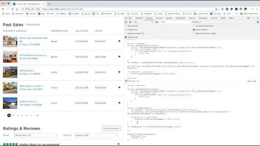The height and width of the screenshot is (146, 260).
Task: Flag the 12265 Caserro Ct sale row
Action: click(x=119, y=103)
